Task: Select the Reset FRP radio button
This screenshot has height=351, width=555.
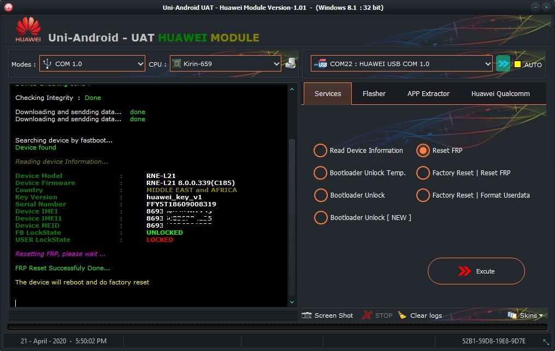Action: click(423, 150)
